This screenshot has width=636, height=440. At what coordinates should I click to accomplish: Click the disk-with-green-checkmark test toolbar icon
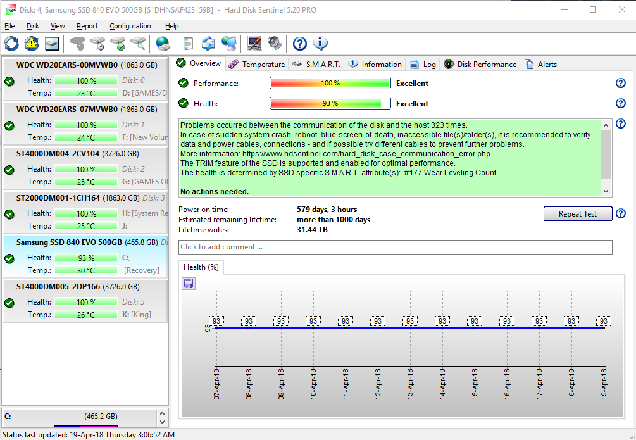[x=118, y=44]
